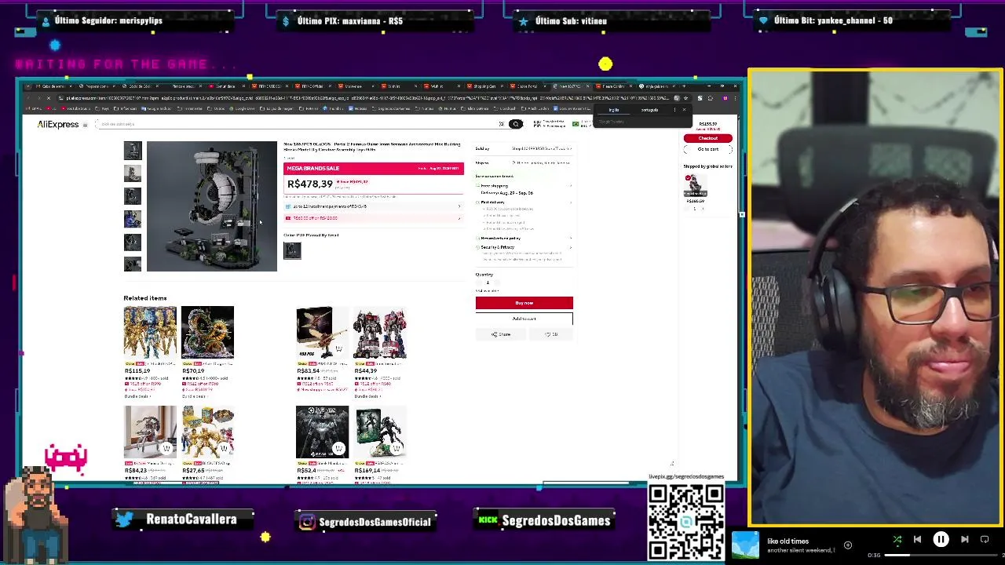Close the translate popup
The image size is (1005, 565).
(x=684, y=110)
